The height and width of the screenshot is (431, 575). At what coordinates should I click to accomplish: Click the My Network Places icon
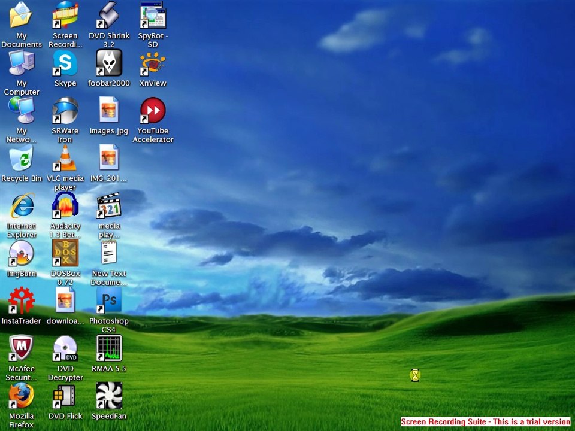tap(22, 110)
